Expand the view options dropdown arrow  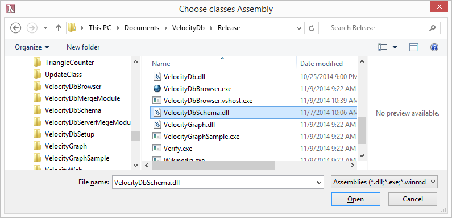click(x=395, y=47)
